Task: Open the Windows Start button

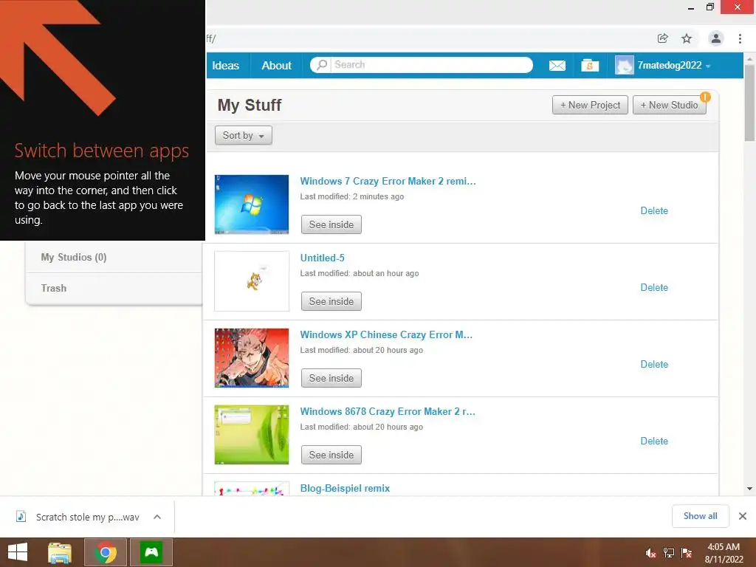Action: (x=18, y=552)
